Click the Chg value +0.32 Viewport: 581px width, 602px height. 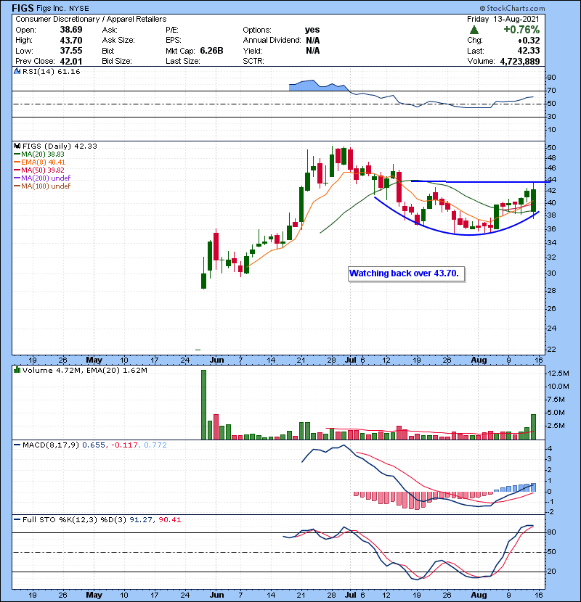(528, 41)
